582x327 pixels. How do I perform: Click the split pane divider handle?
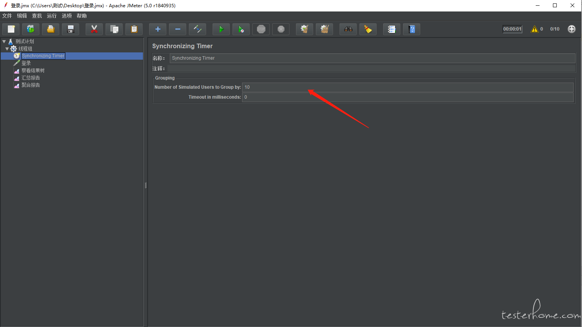(x=146, y=185)
